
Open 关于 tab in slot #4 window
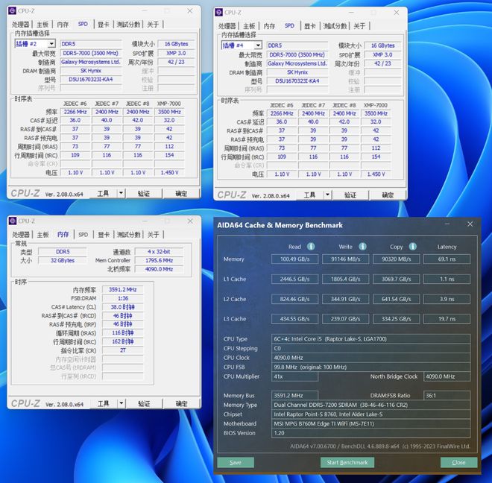click(x=359, y=26)
